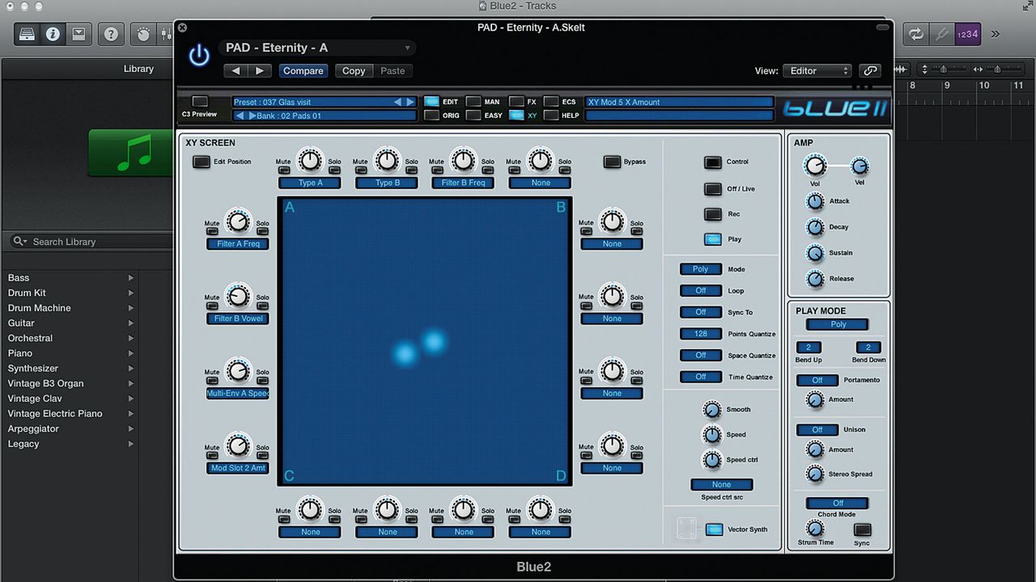Viewport: 1036px width, 582px height.
Task: Expand toolbar overflow double chevron
Action: click(x=996, y=34)
